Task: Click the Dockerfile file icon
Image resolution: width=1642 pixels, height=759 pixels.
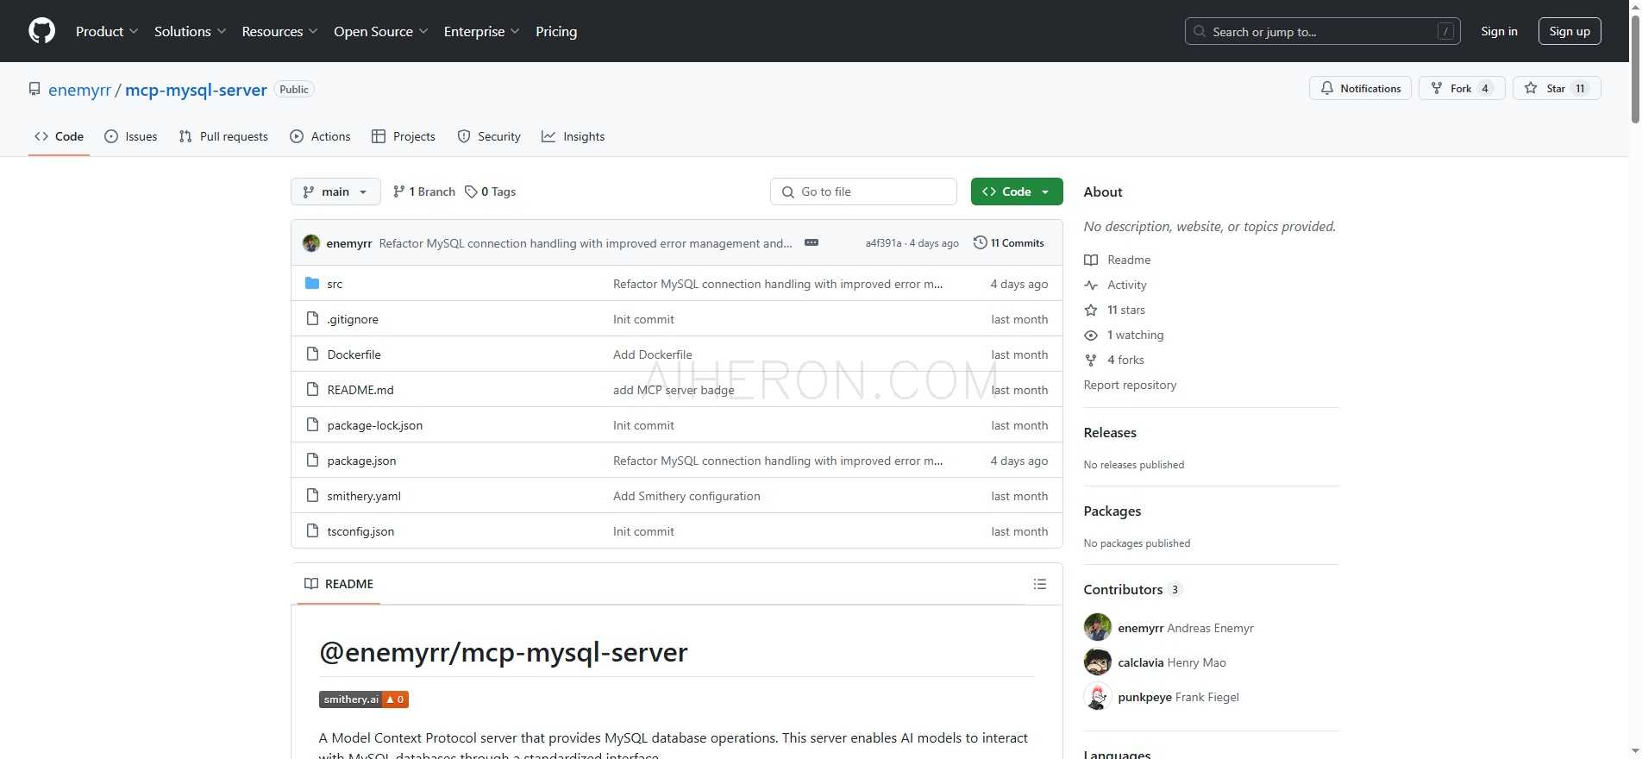Action: (x=312, y=354)
